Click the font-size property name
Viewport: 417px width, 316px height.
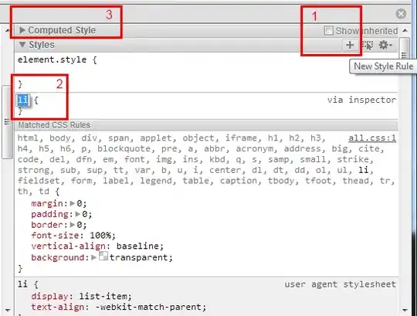(x=55, y=236)
